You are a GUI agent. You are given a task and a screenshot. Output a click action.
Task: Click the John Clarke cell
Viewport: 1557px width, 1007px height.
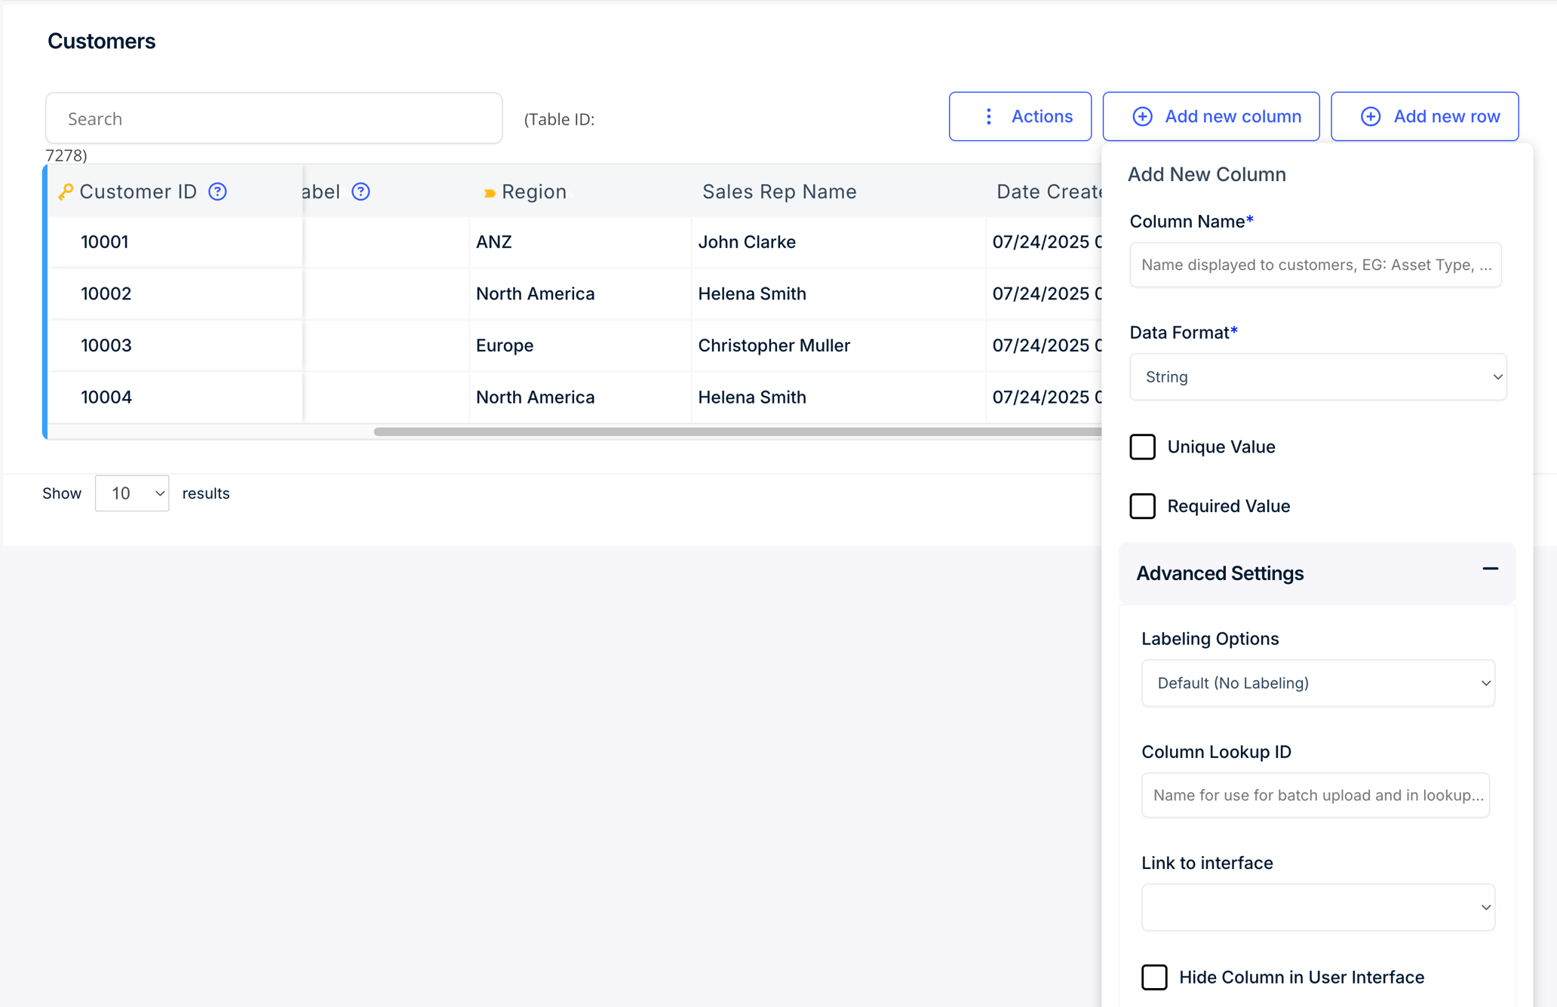pyautogui.click(x=838, y=242)
